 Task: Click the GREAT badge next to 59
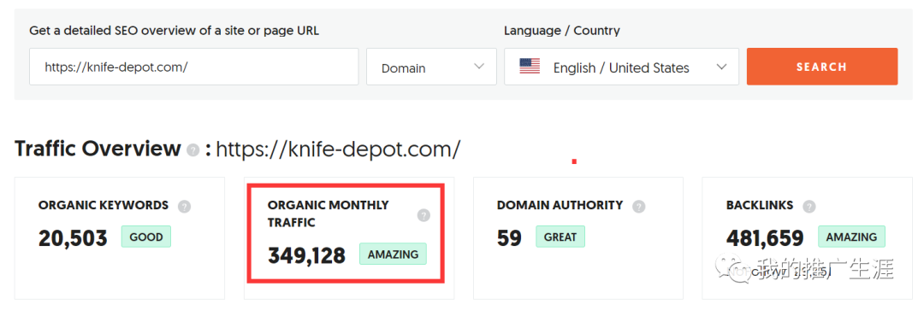pyautogui.click(x=560, y=237)
